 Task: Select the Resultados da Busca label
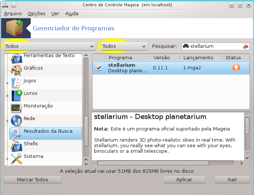(48, 131)
